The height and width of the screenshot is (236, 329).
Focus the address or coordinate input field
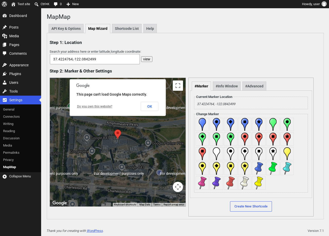click(x=95, y=59)
